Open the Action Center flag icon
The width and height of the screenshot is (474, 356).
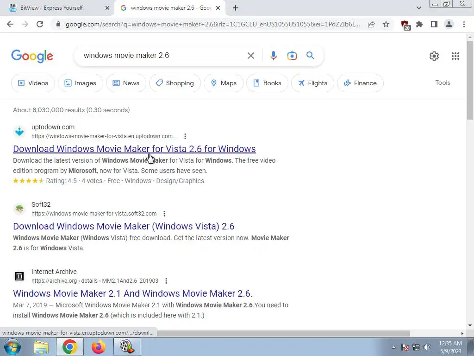pyautogui.click(x=405, y=347)
